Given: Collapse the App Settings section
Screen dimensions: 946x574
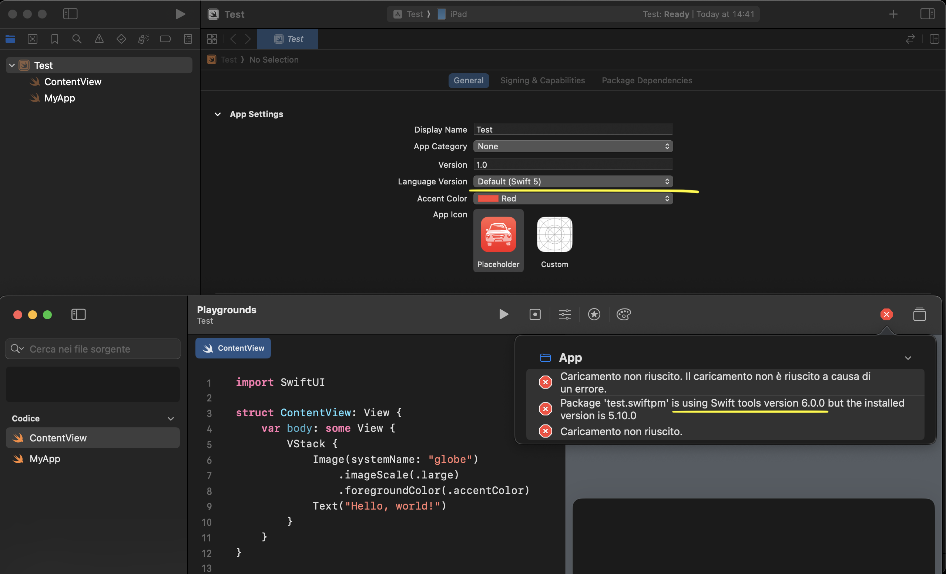Looking at the screenshot, I should coord(217,114).
